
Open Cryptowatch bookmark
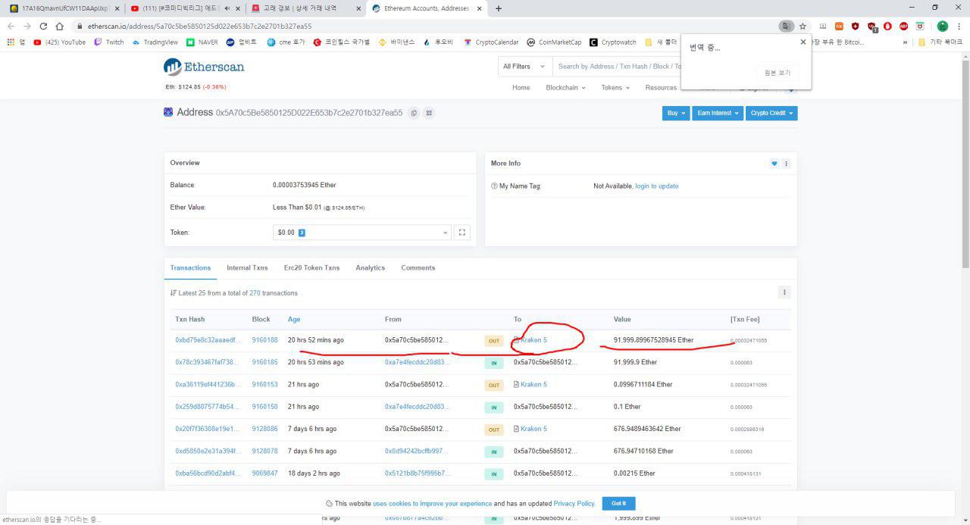[613, 42]
